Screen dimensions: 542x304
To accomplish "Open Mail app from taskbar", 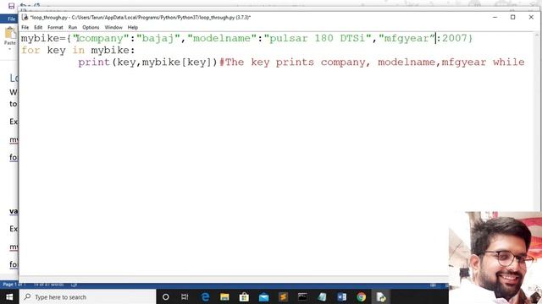I will click(263, 297).
